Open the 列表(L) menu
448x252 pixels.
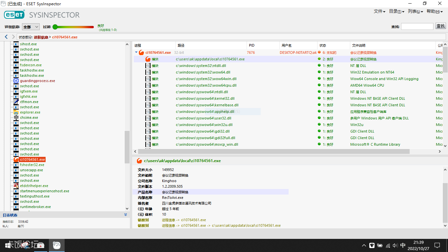(415, 11)
